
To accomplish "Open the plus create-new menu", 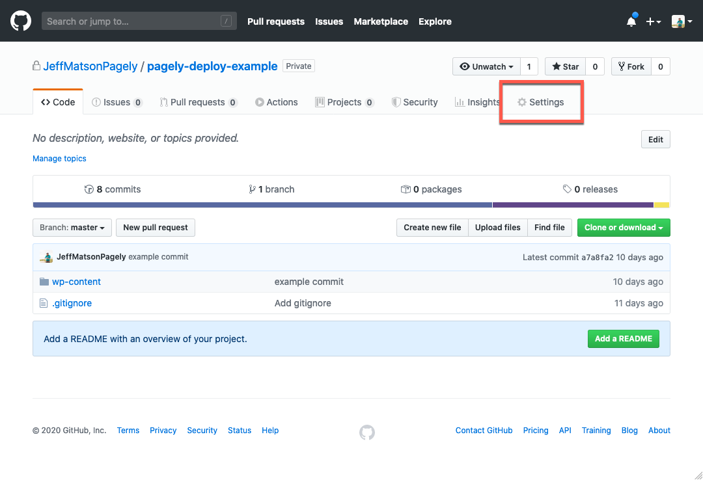I will (654, 21).
